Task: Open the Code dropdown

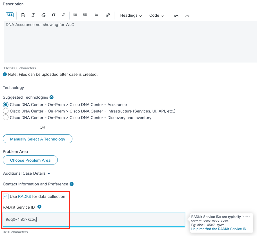Action: [x=156, y=16]
